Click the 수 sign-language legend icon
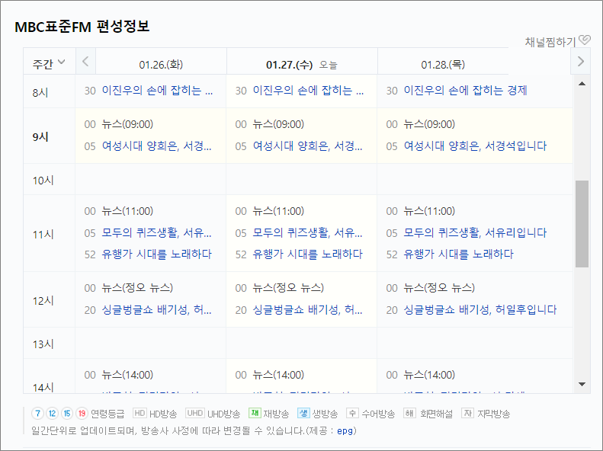The height and width of the screenshot is (451, 603). click(352, 413)
